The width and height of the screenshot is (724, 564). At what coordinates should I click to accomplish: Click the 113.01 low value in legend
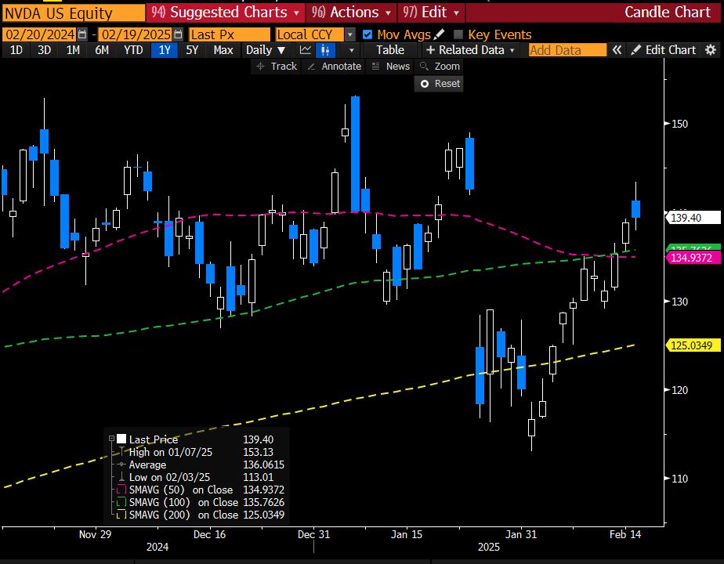(258, 477)
